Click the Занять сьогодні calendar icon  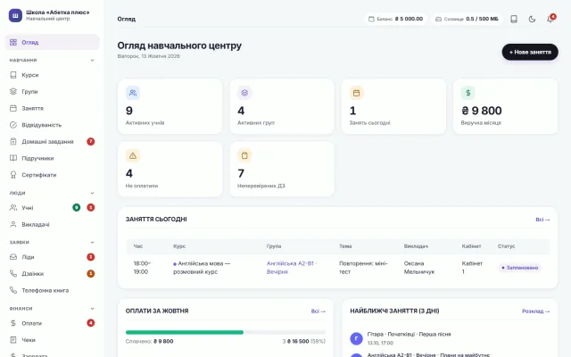[357, 93]
